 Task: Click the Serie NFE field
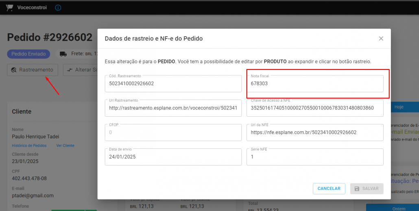315,157
